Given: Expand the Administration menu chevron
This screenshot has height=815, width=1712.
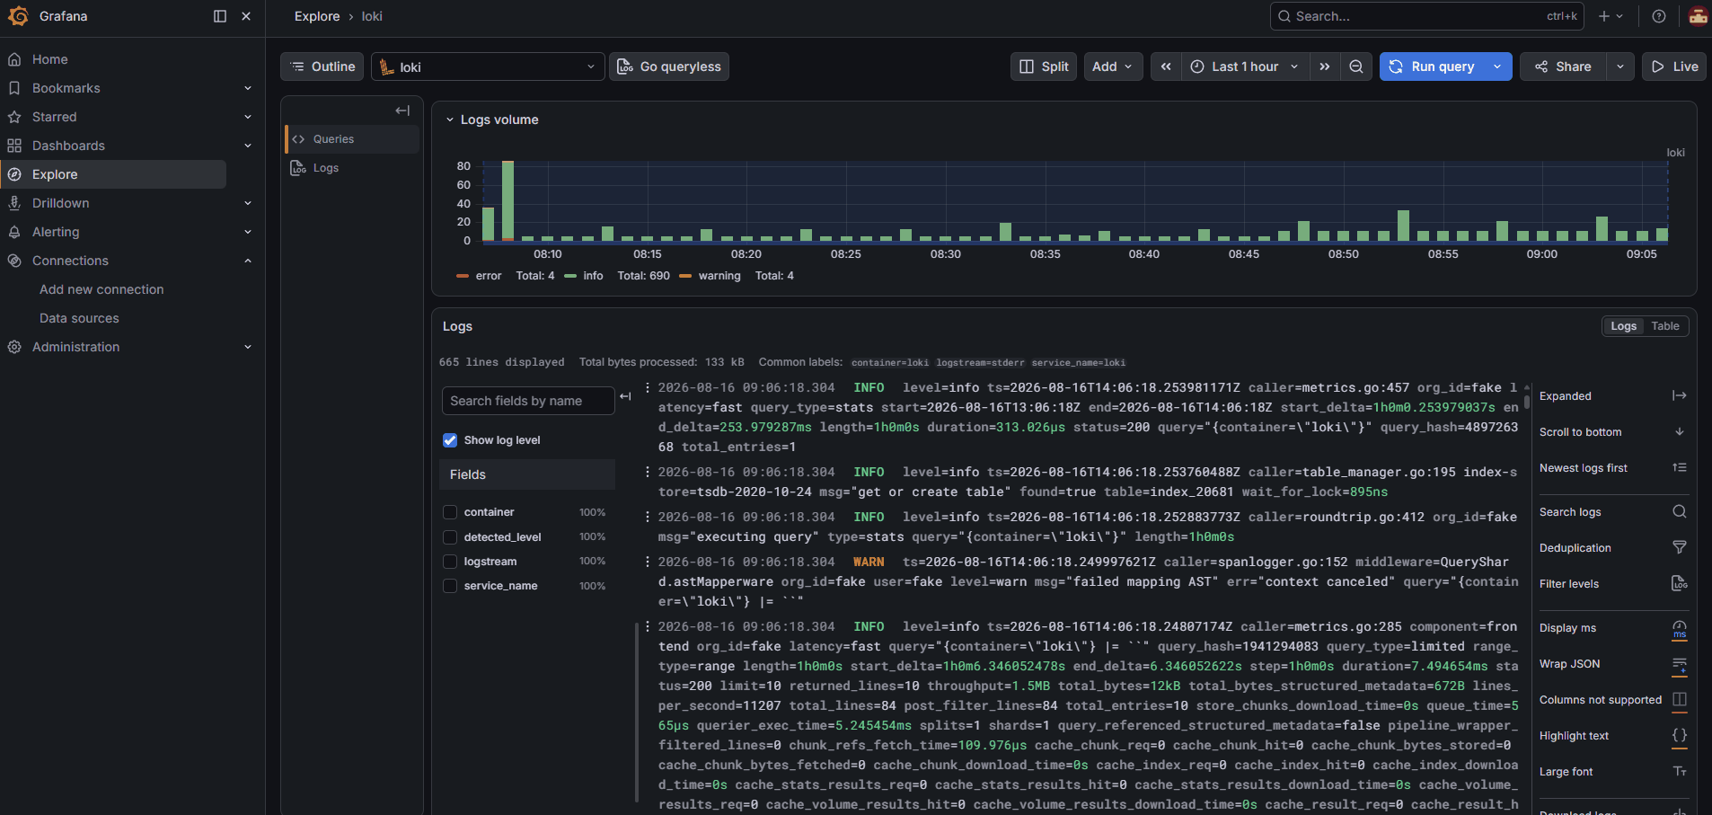Looking at the screenshot, I should coord(248,347).
